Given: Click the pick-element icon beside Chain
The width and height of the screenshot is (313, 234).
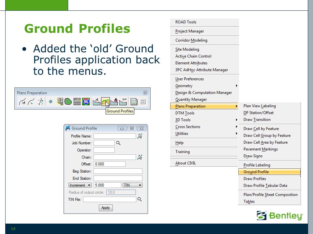Looking at the screenshot, I should [140, 157].
